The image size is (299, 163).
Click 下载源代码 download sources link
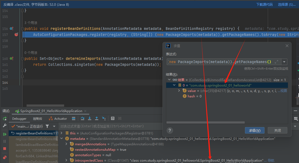coord(264,4)
